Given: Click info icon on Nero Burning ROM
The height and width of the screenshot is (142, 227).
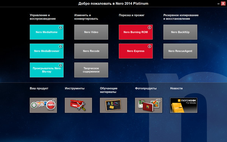Looking at the screenshot, I should [x=149, y=27].
